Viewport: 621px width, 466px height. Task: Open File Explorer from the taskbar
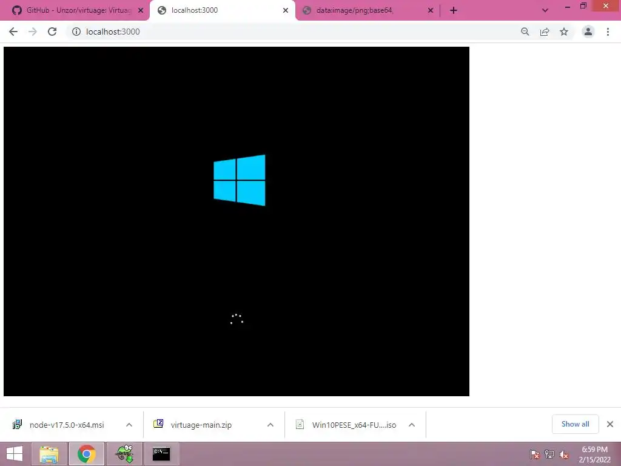[x=49, y=454]
